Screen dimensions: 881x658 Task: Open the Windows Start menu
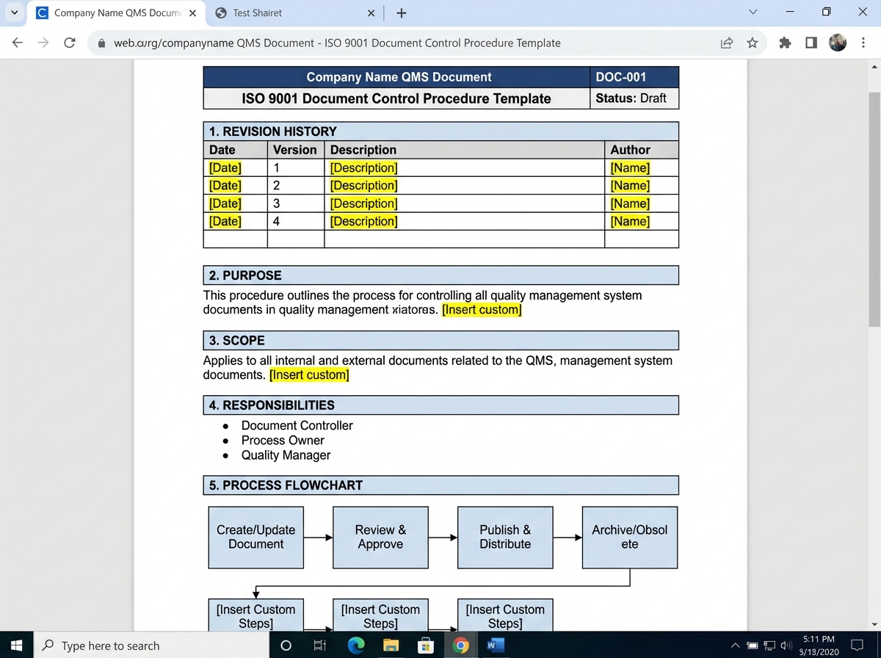point(16,646)
